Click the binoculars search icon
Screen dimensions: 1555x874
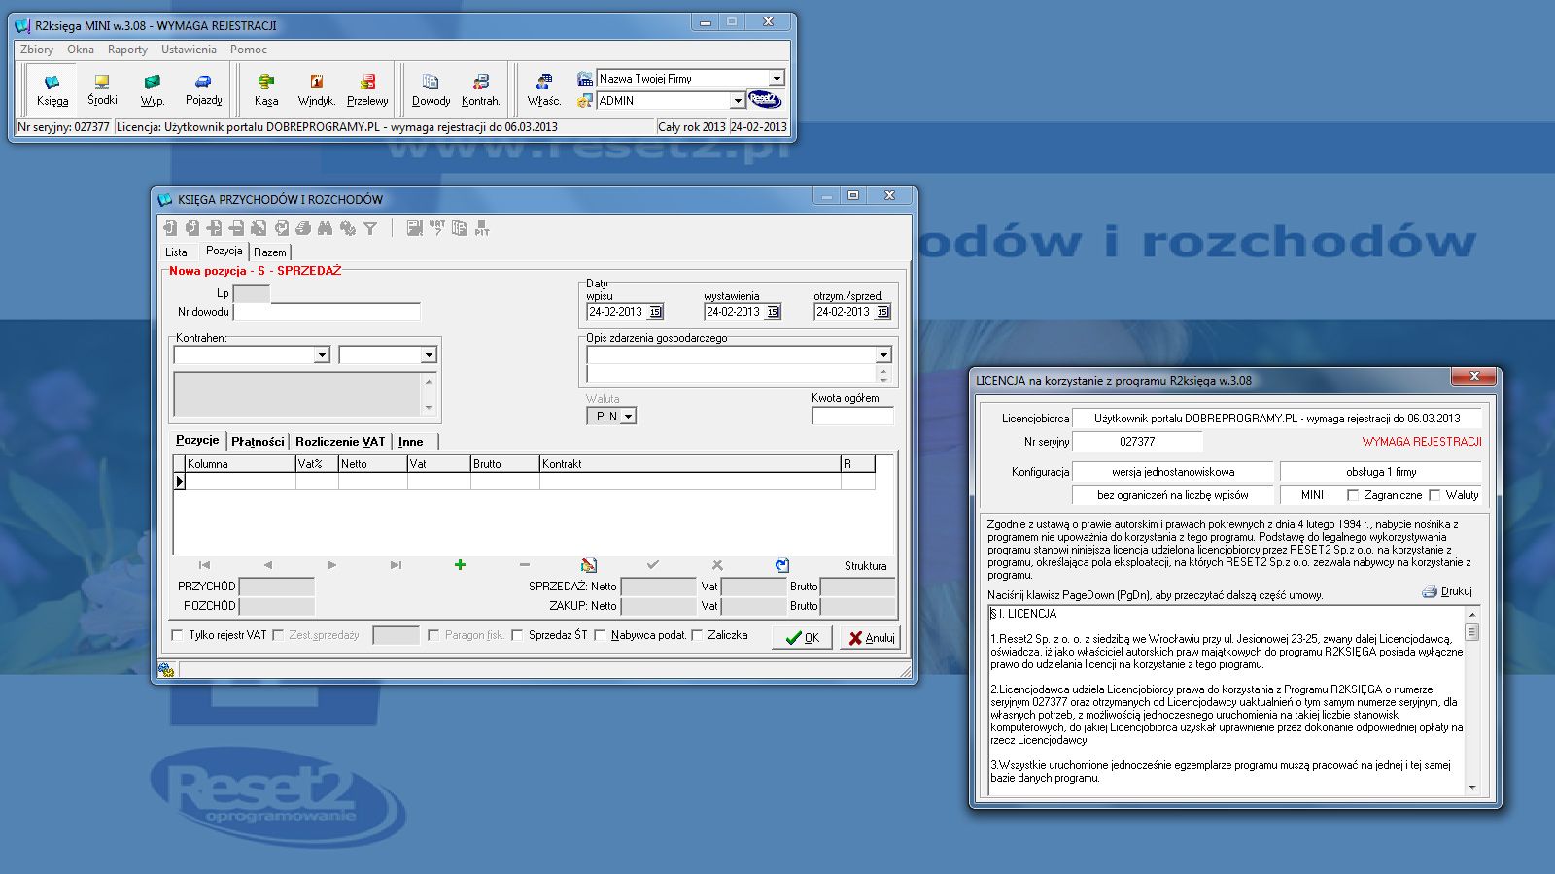point(325,228)
